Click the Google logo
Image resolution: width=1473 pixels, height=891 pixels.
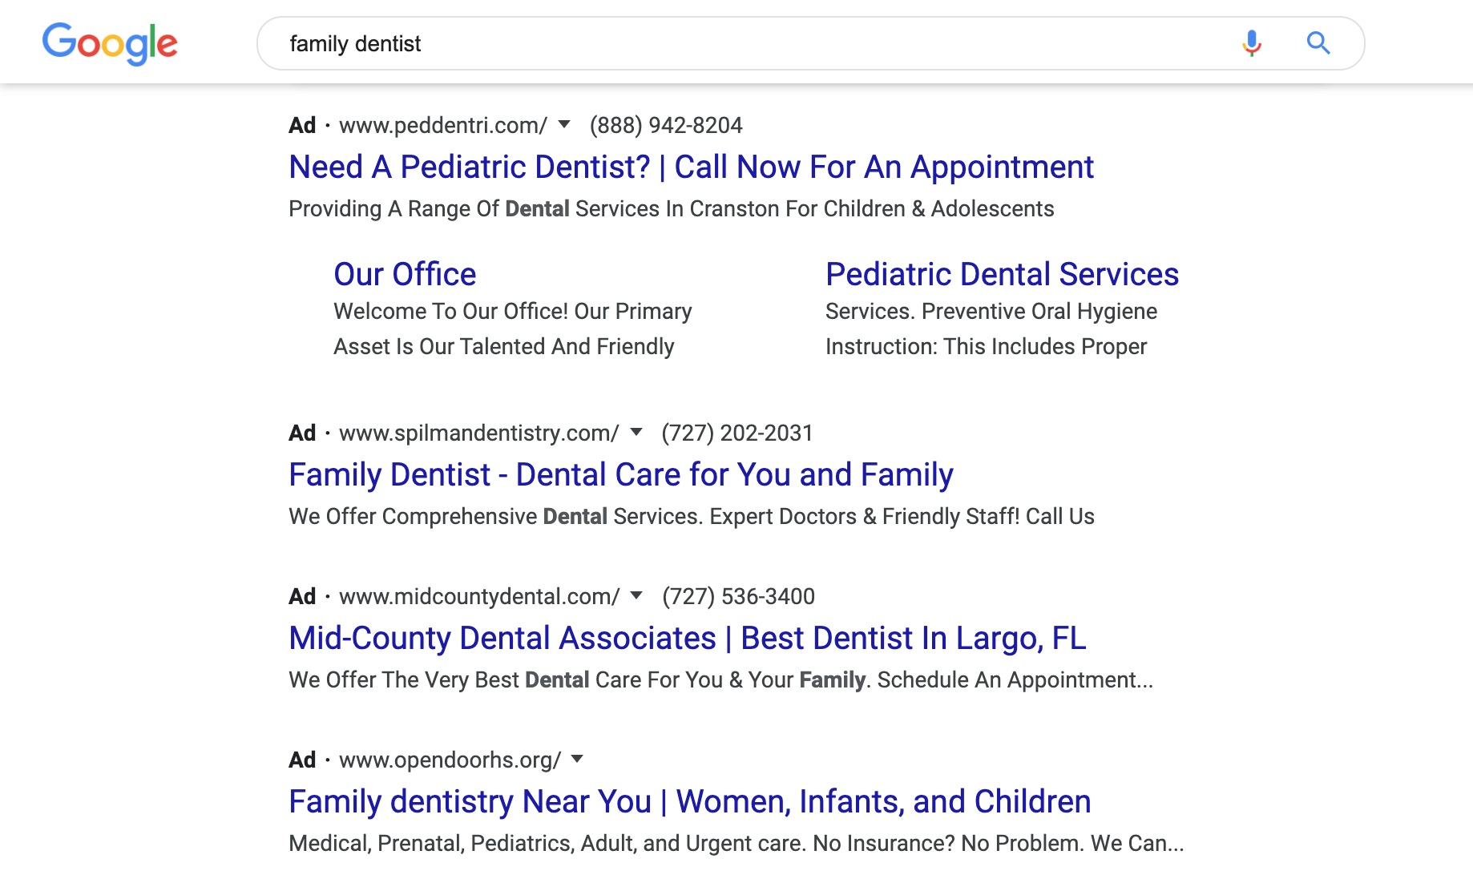(110, 43)
